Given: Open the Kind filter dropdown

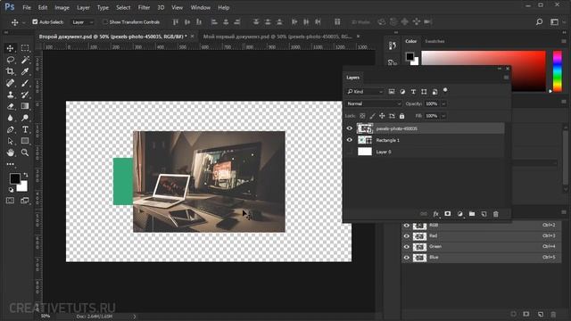Looking at the screenshot, I should click(x=365, y=92).
